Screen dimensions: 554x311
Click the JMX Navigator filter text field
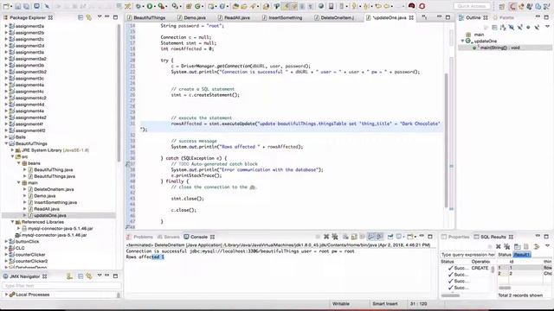click(x=61, y=286)
